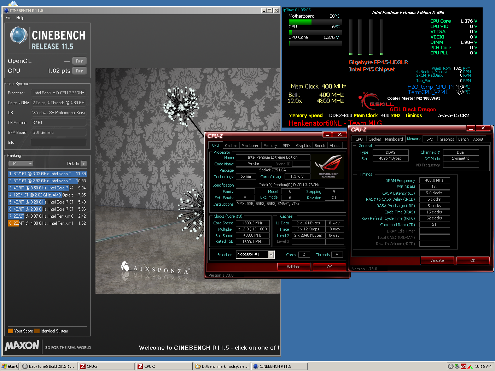
Task: Open CPU tab in the CPU-Z Memory window
Action: pos(359,139)
